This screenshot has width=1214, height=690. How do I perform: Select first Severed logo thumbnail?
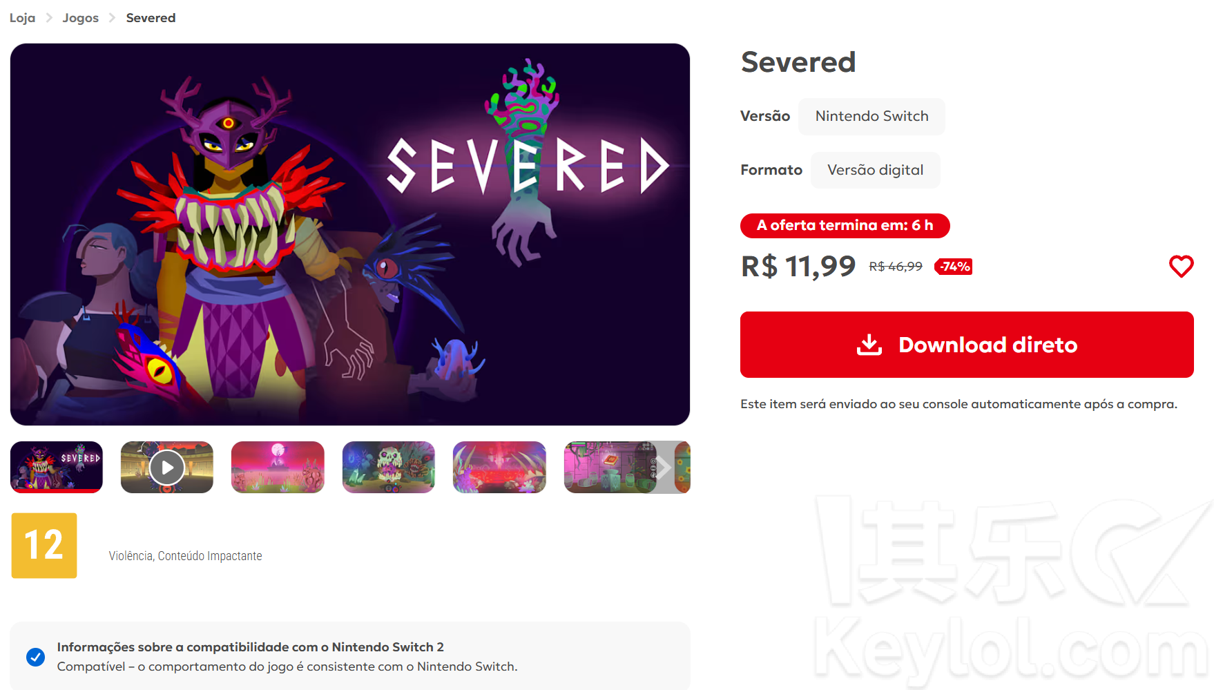[57, 468]
